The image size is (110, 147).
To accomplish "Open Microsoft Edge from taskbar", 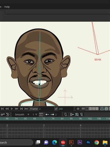I will (55, 142).
